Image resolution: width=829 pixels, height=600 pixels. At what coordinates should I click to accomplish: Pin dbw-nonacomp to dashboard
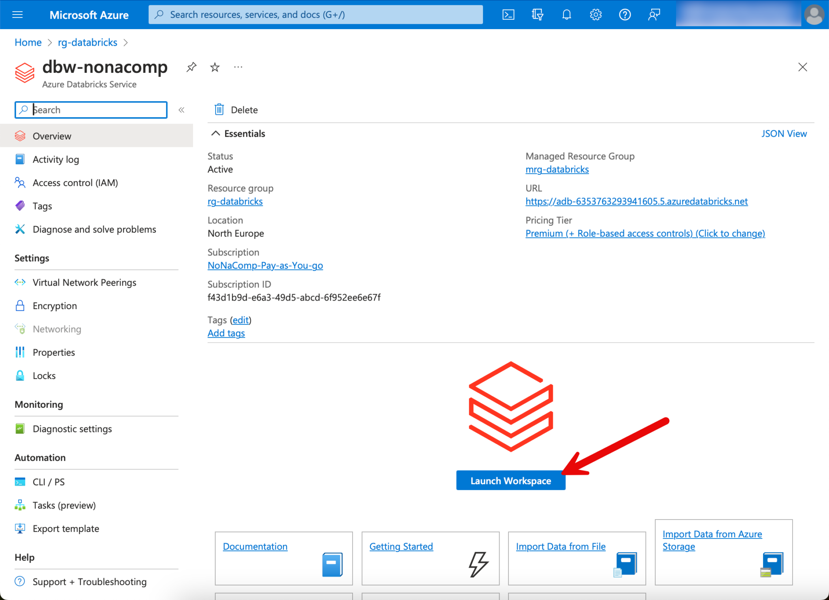[x=191, y=67]
